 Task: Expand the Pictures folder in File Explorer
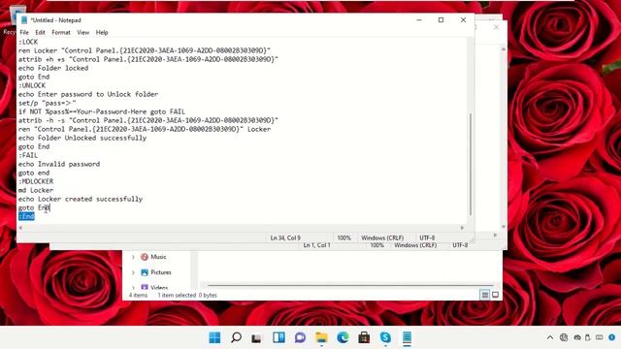click(133, 272)
